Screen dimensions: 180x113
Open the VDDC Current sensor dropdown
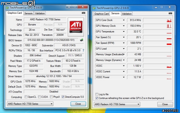pyautogui.click(x=124, y=72)
